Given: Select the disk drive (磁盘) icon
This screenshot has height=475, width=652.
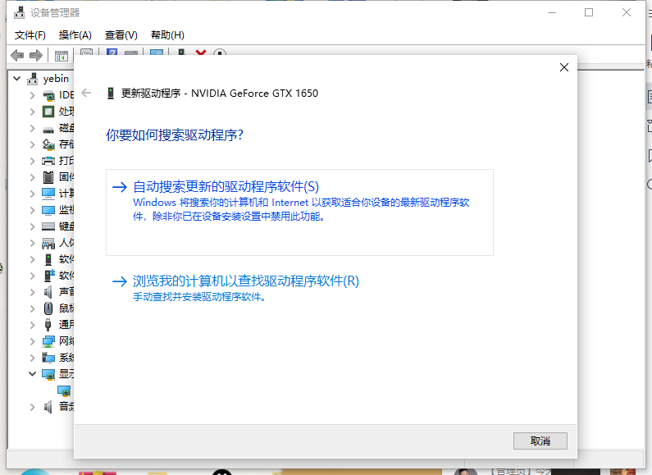Looking at the screenshot, I should tap(48, 130).
